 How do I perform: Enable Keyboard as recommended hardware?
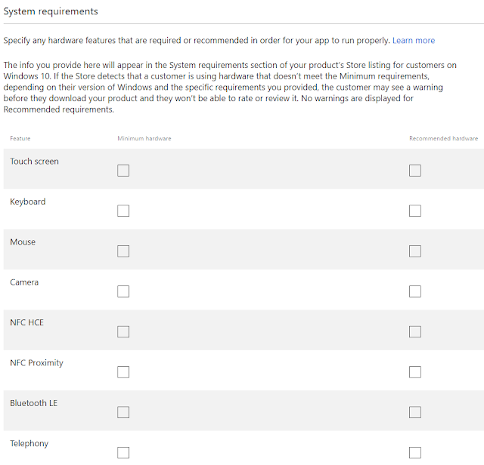pos(415,211)
